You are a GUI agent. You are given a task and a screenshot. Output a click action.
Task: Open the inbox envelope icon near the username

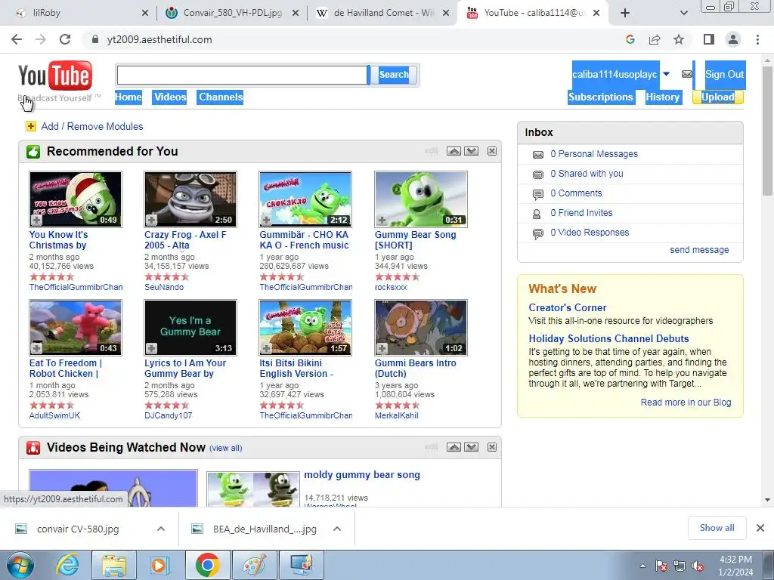point(686,74)
